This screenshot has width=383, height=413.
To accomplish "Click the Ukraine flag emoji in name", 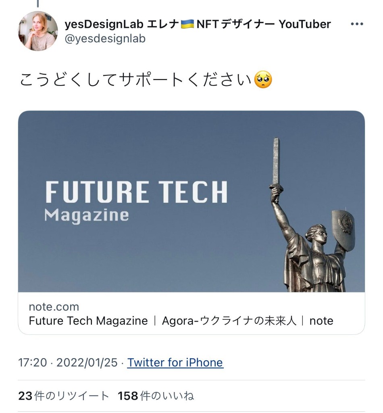I will tap(187, 24).
